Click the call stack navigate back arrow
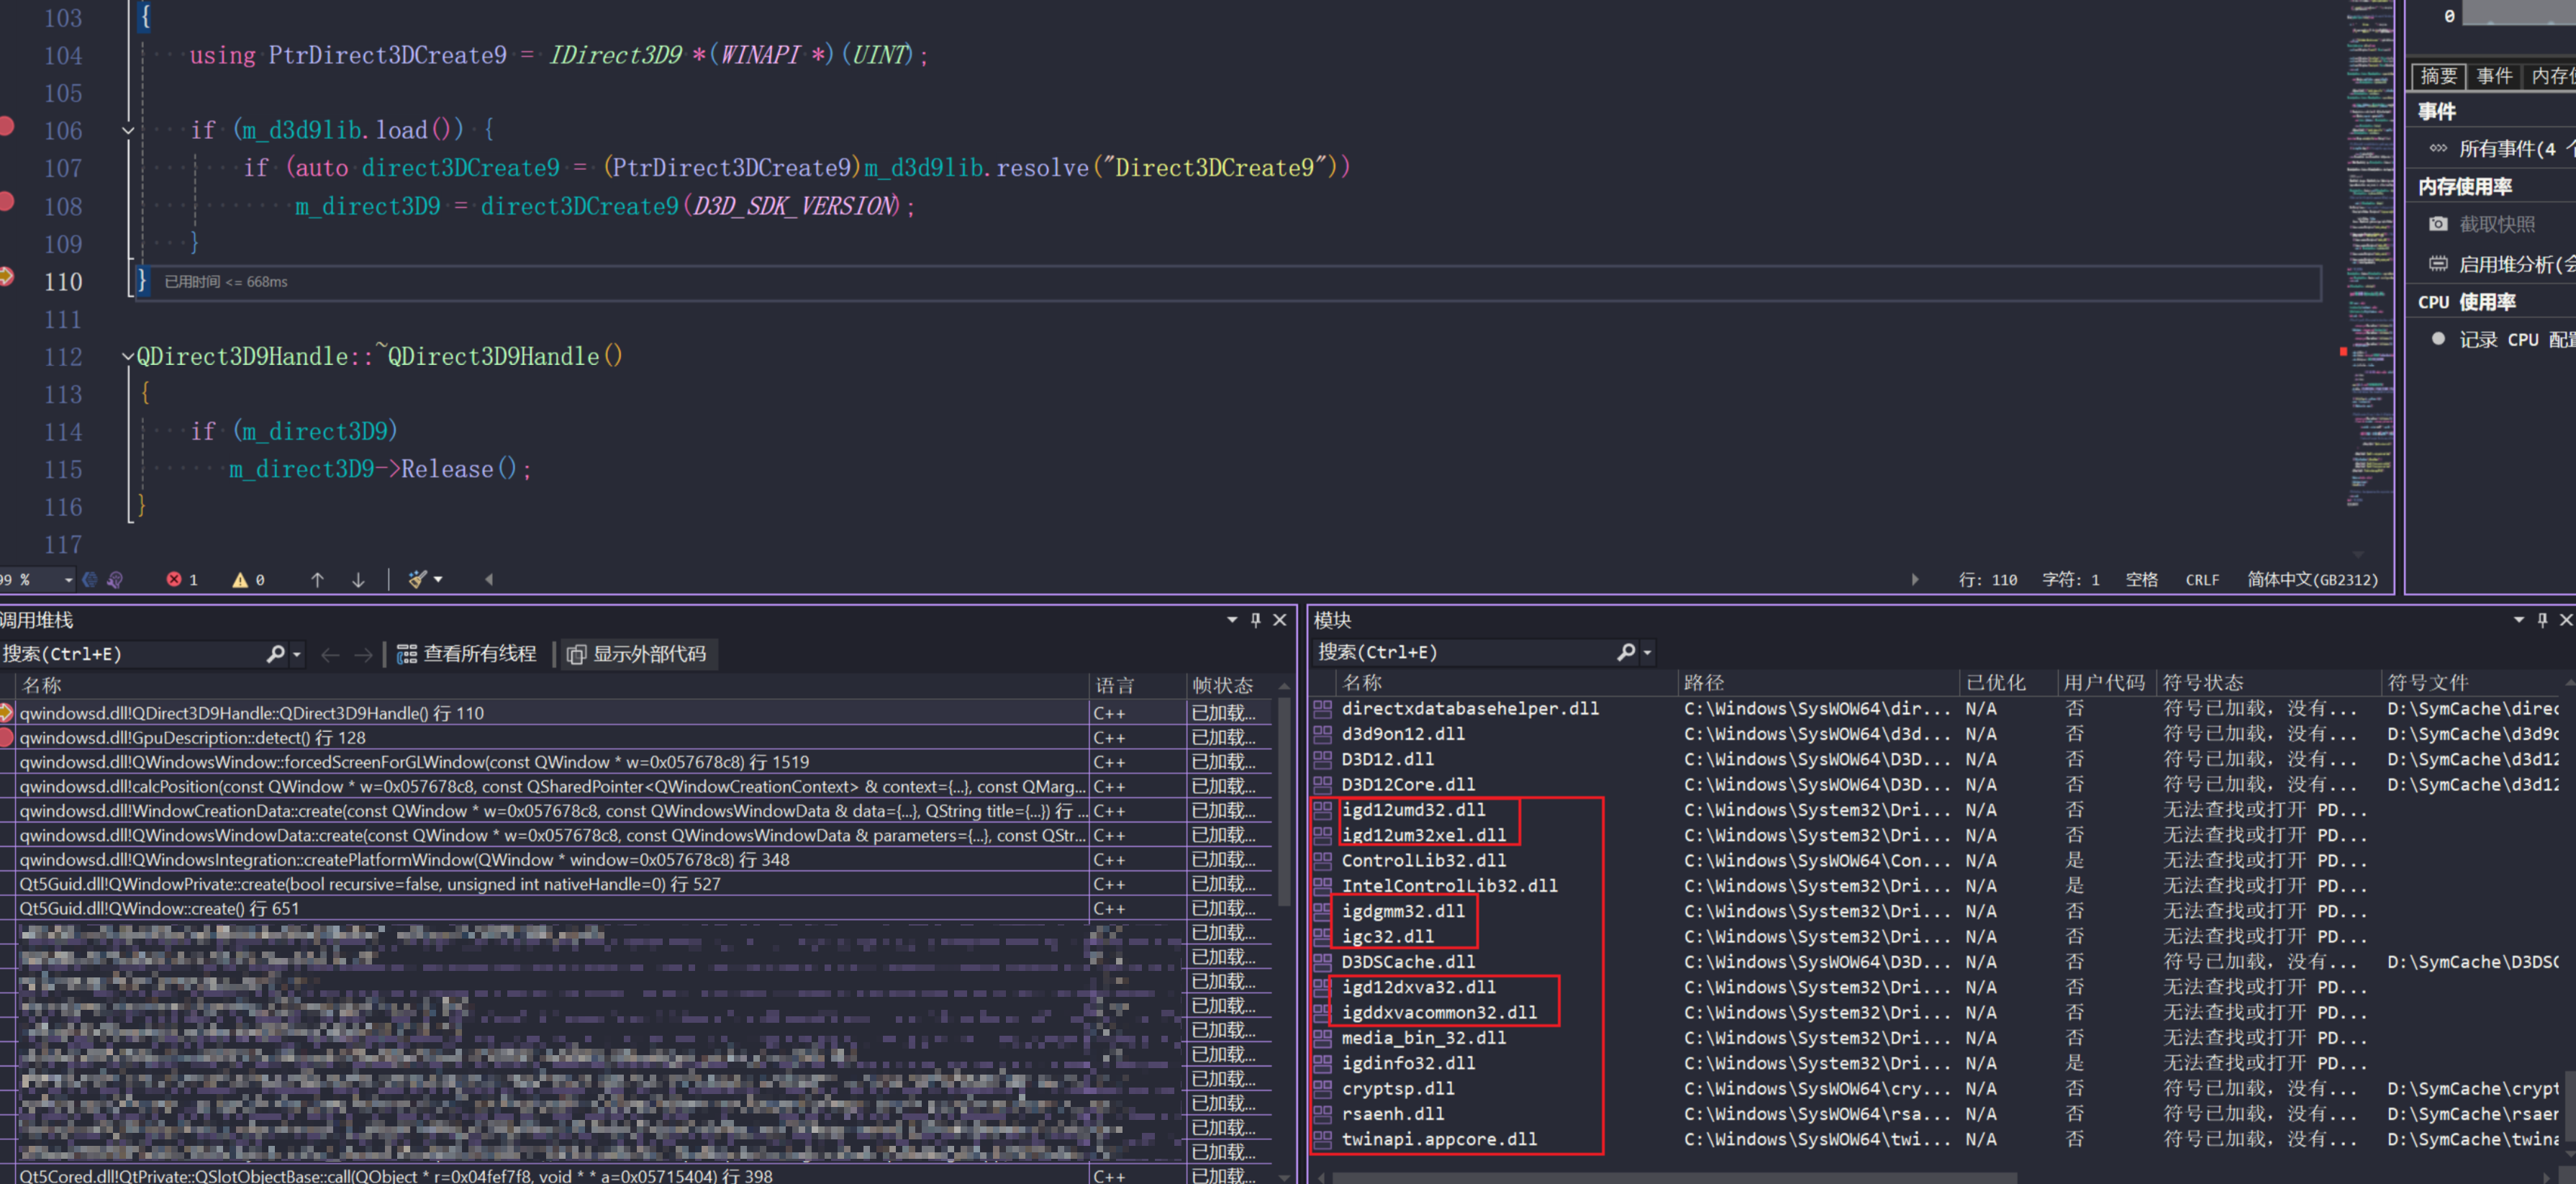This screenshot has width=2576, height=1184. point(330,655)
